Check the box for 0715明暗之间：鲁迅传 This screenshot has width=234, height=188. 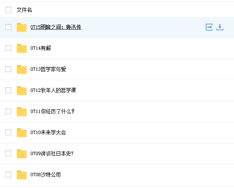pos(8,27)
